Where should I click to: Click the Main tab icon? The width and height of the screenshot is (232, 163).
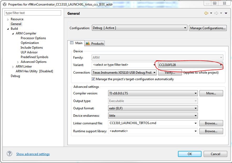(72, 43)
